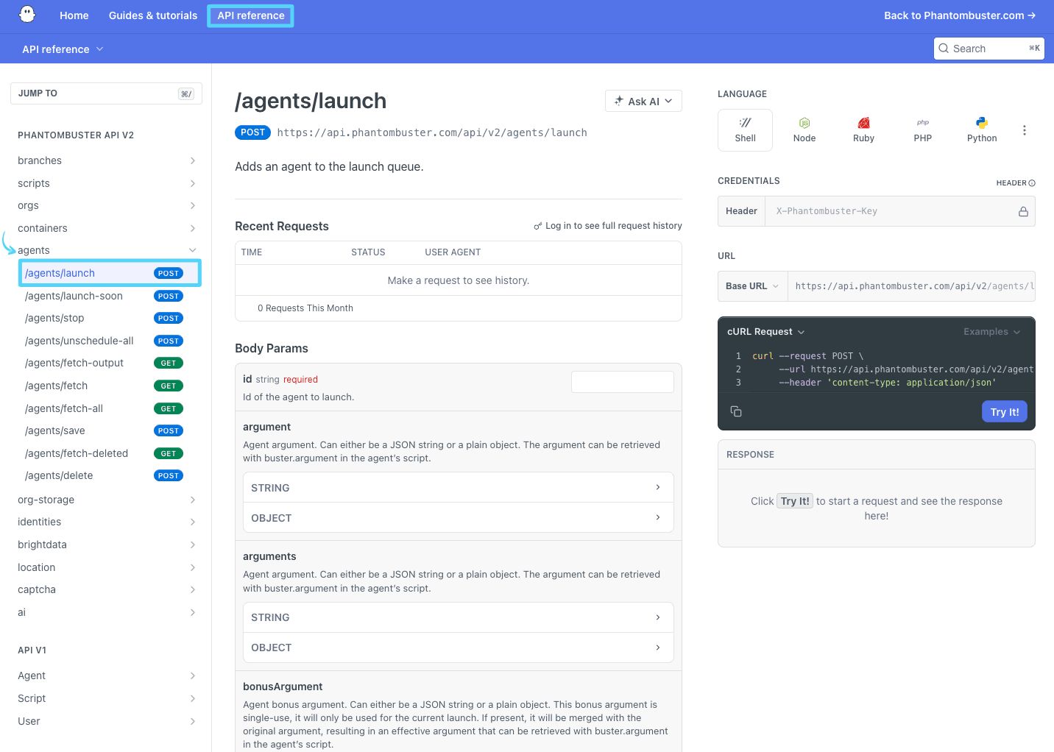The width and height of the screenshot is (1054, 752).
Task: Click the Try It! button
Action: [x=1005, y=412]
